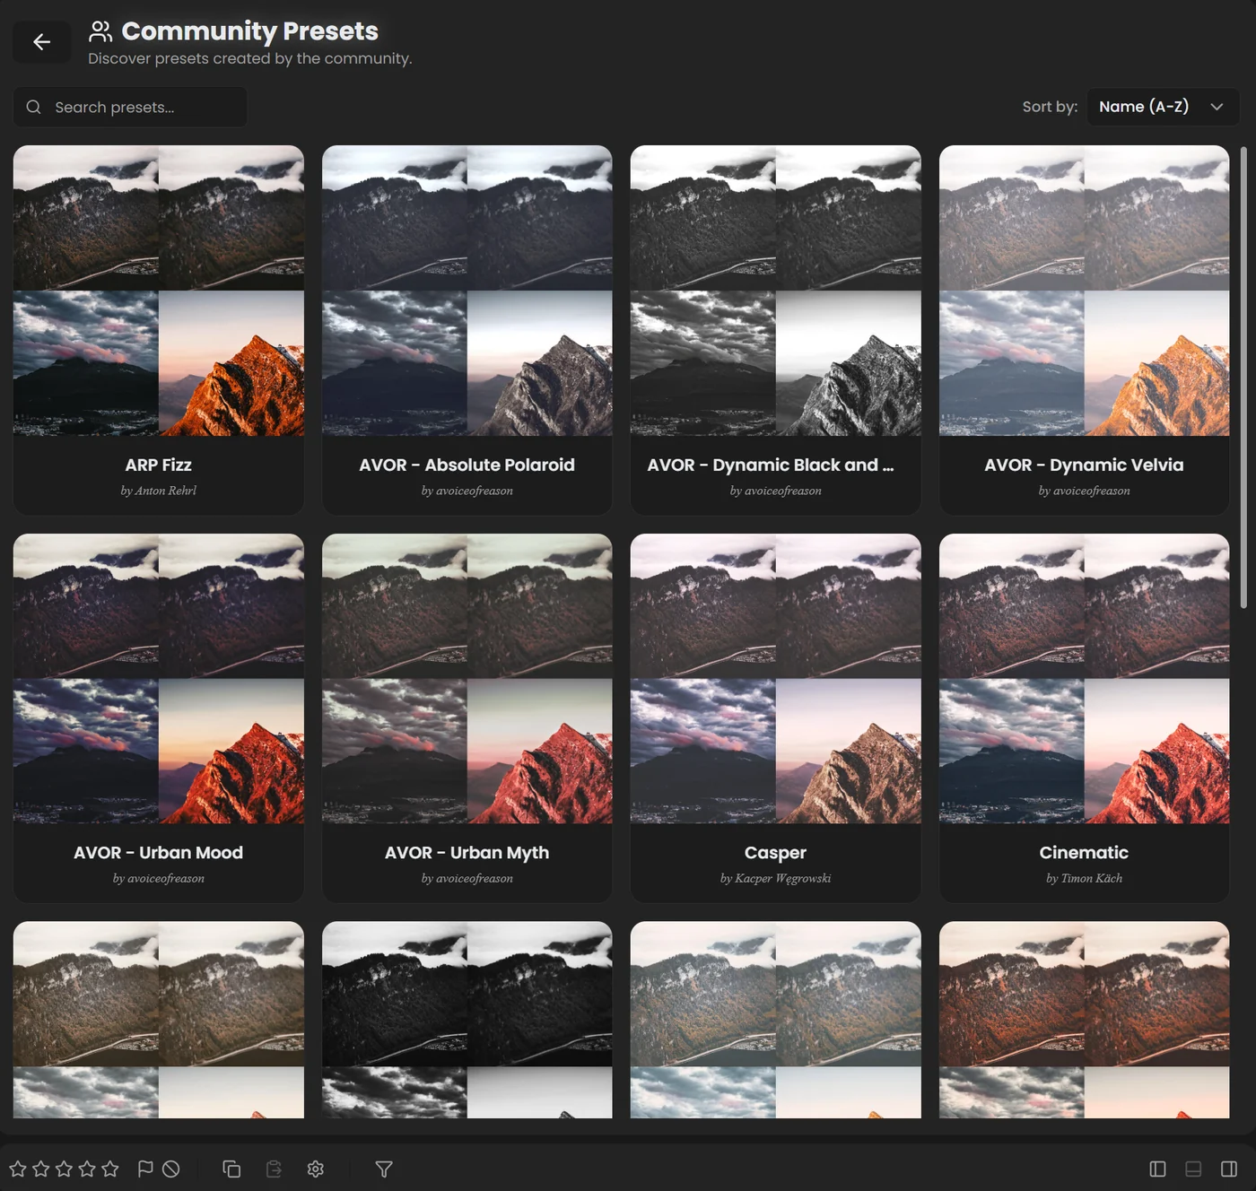Screen dimensions: 1256x1191
Task: Toggle the right sidebar panel
Action: (x=1229, y=1169)
